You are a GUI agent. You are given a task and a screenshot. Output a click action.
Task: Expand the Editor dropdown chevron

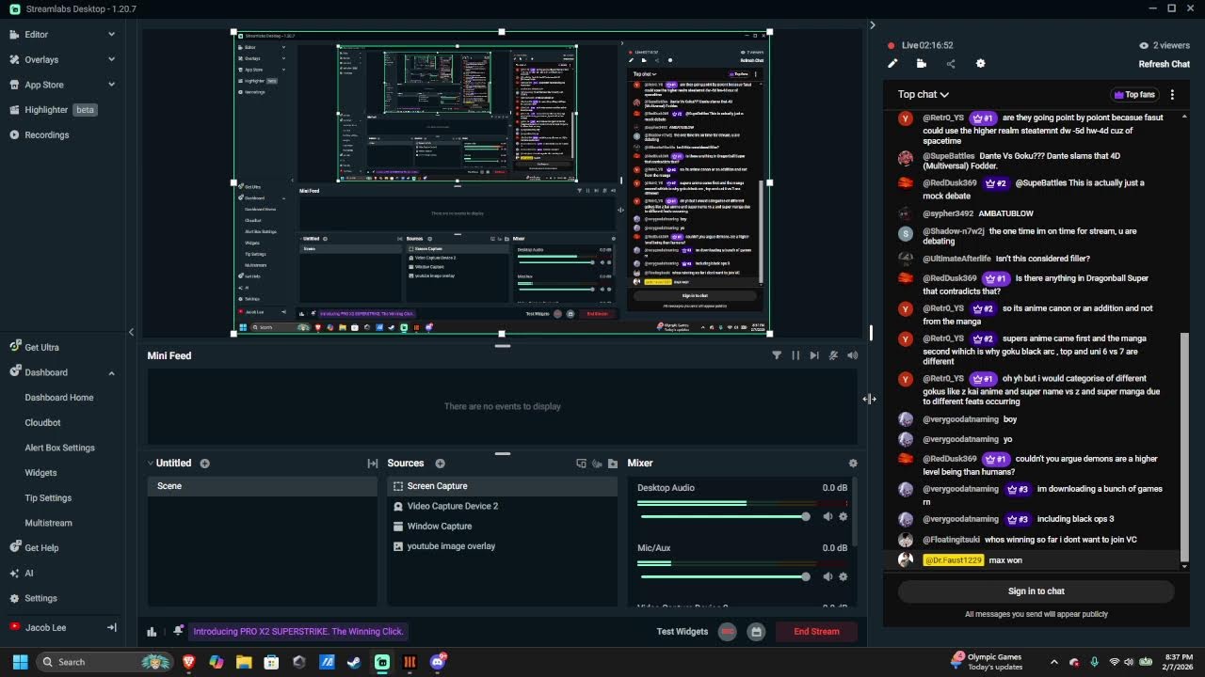(x=111, y=34)
